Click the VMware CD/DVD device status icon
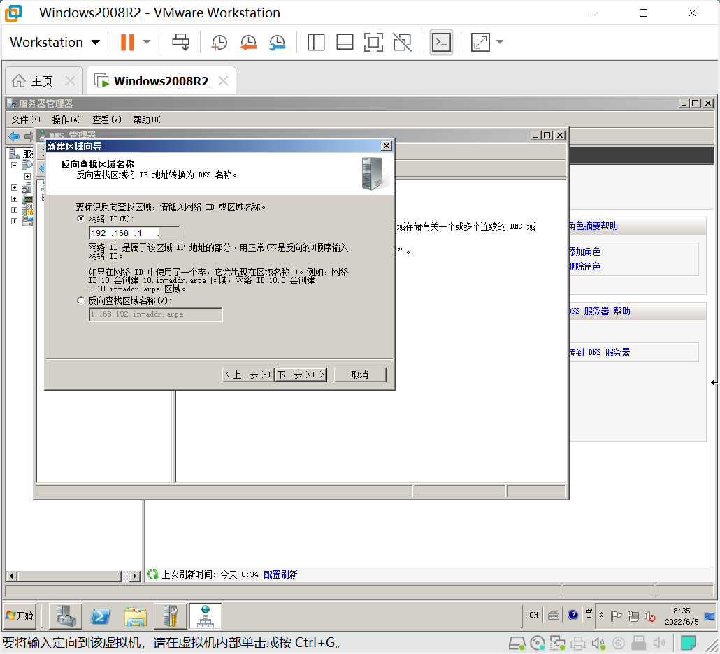Screen dimensions: 720x654 [x=538, y=644]
